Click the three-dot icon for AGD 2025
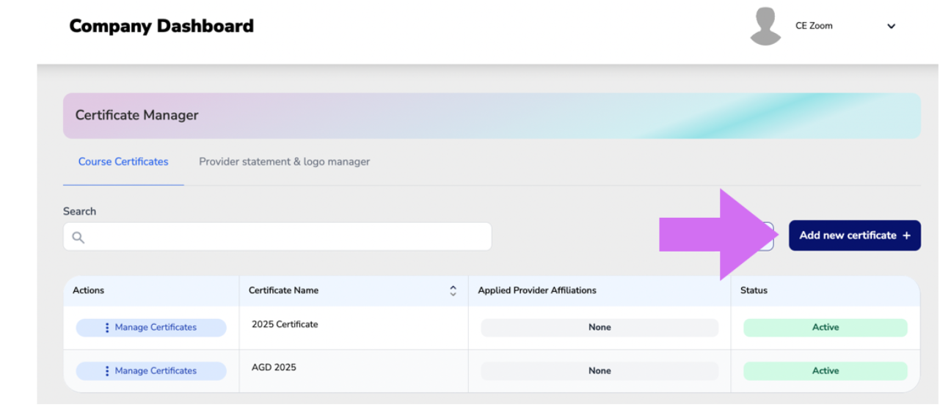Image resolution: width=951 pixels, height=418 pixels. (x=107, y=371)
